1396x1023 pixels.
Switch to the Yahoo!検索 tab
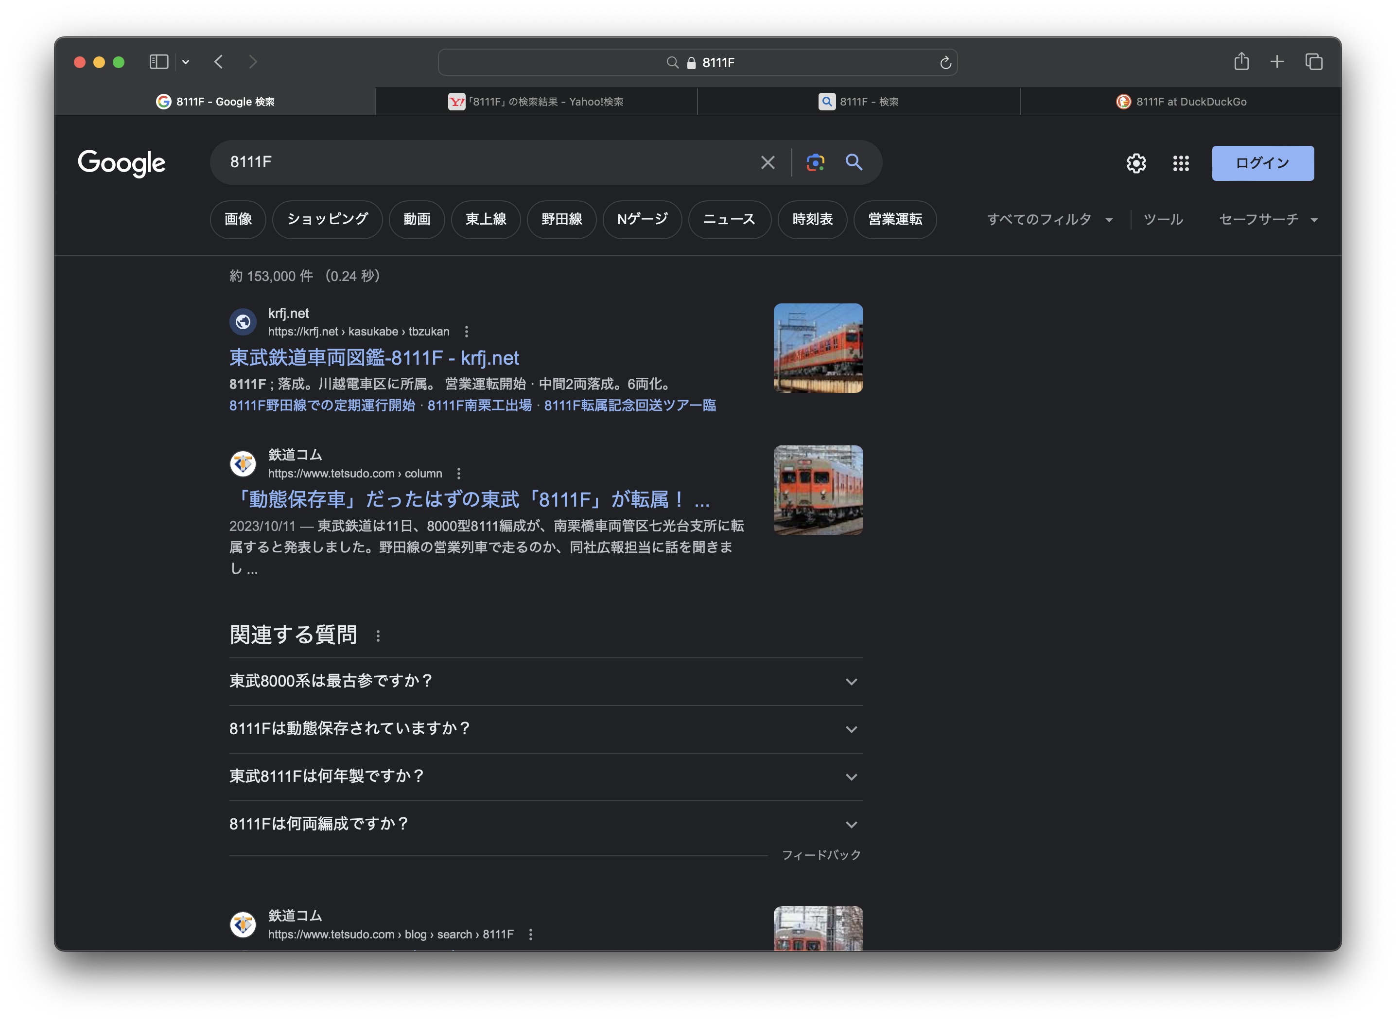[x=536, y=102]
